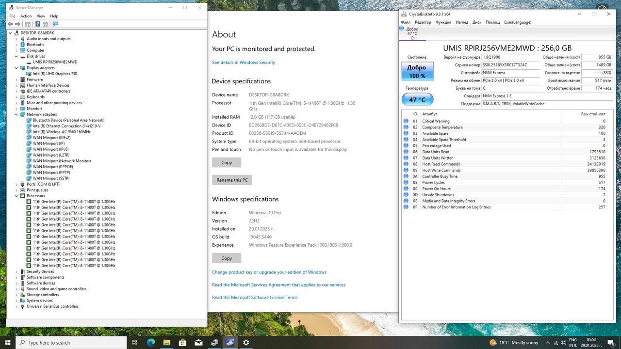The height and width of the screenshot is (349, 621).
Task: Click the Audio inputs and outputs speaker icon
Action: pyautogui.click(x=22, y=39)
